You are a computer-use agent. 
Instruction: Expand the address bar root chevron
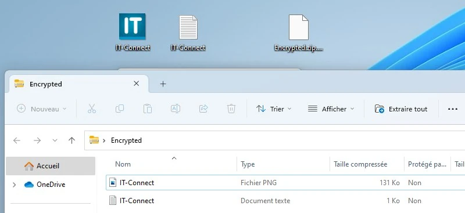pyautogui.click(x=104, y=140)
